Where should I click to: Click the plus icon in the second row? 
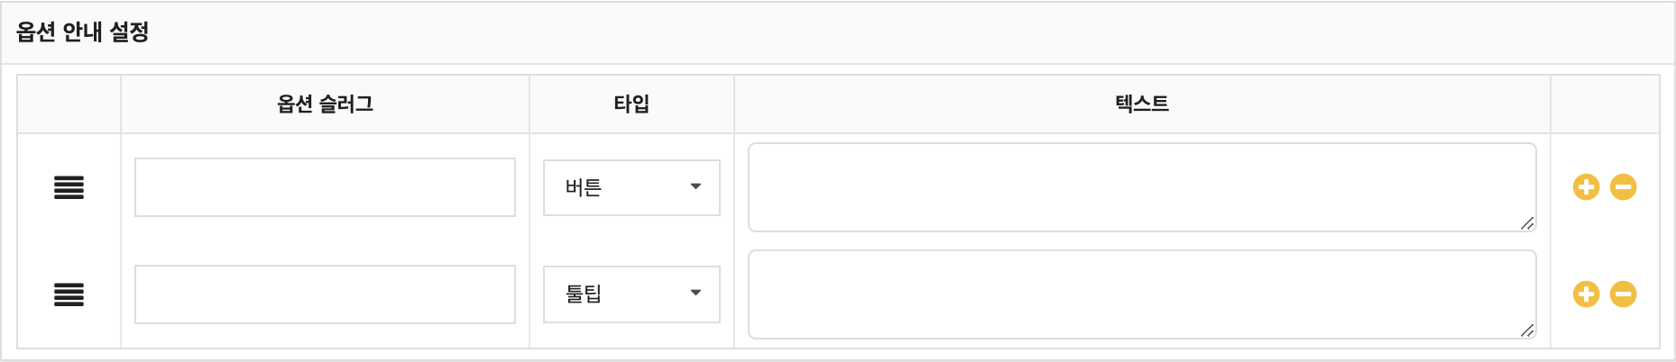[1586, 294]
